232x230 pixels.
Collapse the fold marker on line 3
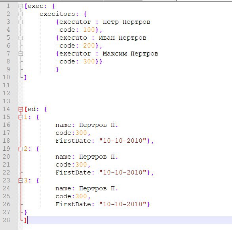[x=21, y=22]
